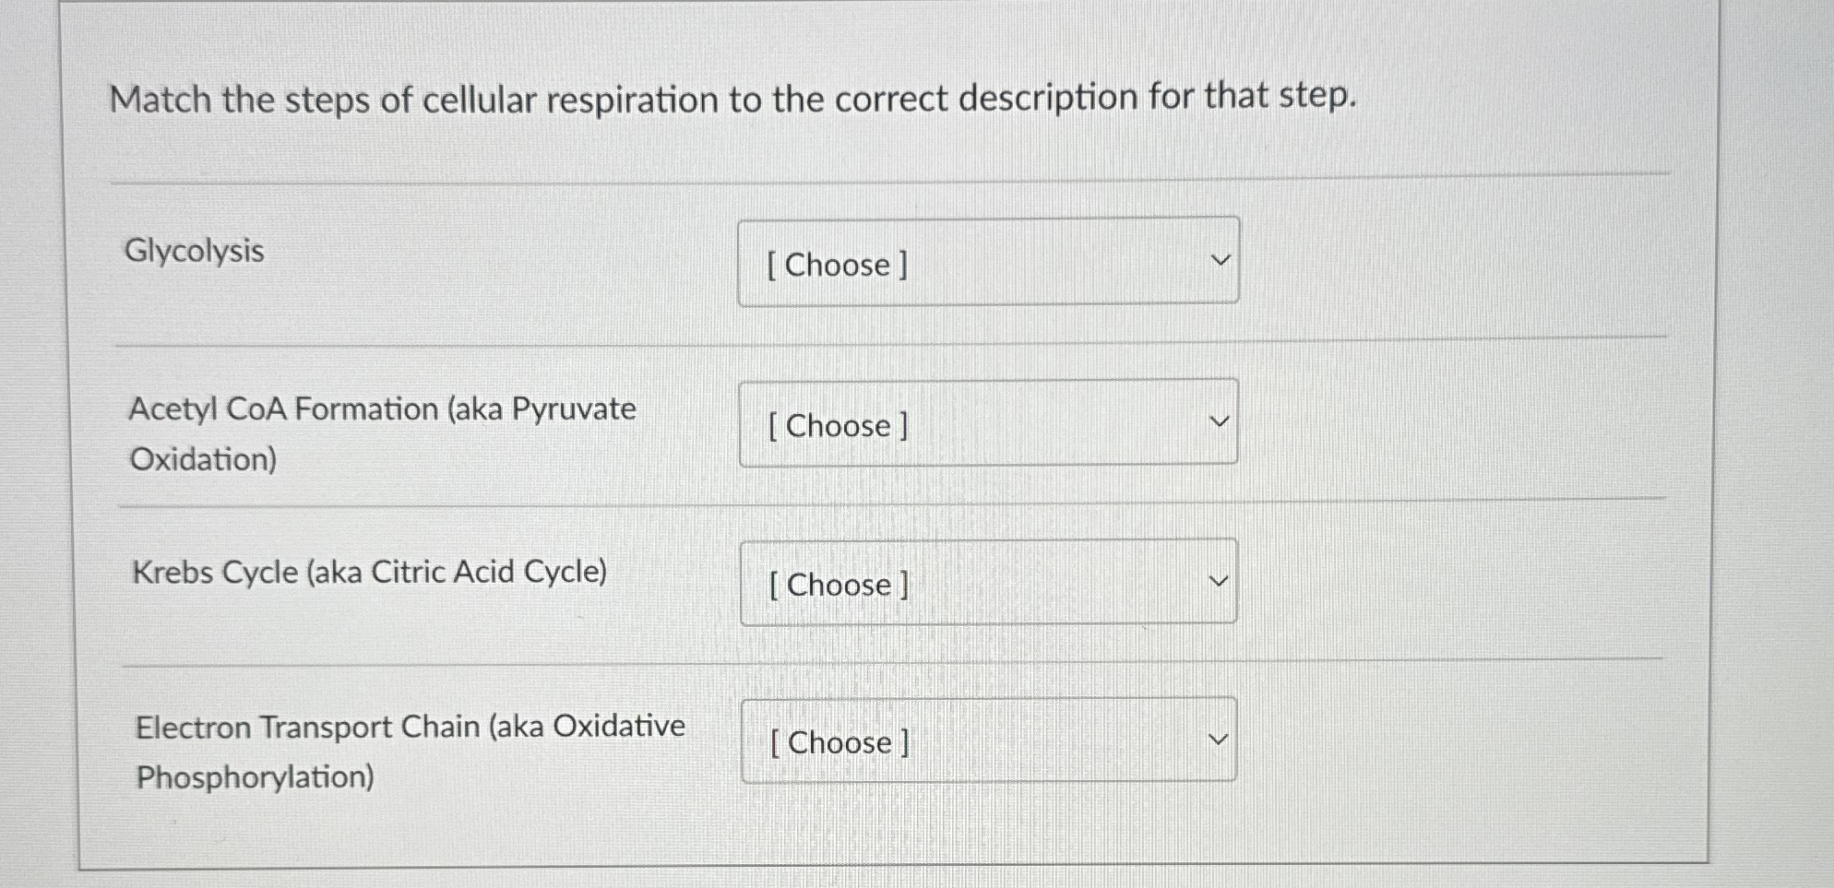Click the Krebs Cycle (aka Citric Acid Cycle) label
Image resolution: width=1834 pixels, height=888 pixels.
[x=369, y=572]
